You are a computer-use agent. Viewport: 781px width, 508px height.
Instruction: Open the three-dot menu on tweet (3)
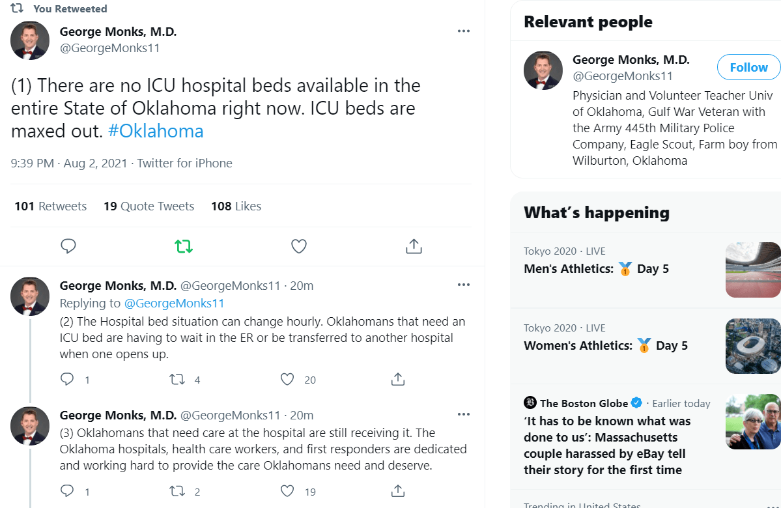(464, 414)
